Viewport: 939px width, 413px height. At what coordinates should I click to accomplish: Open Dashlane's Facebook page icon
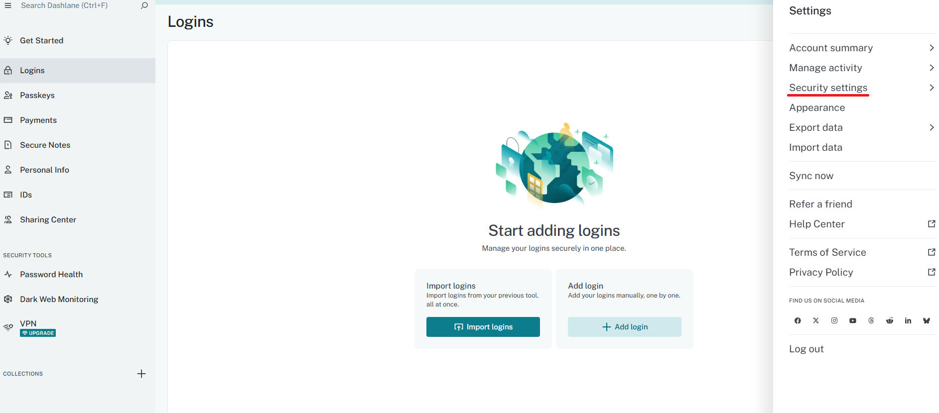pos(798,321)
